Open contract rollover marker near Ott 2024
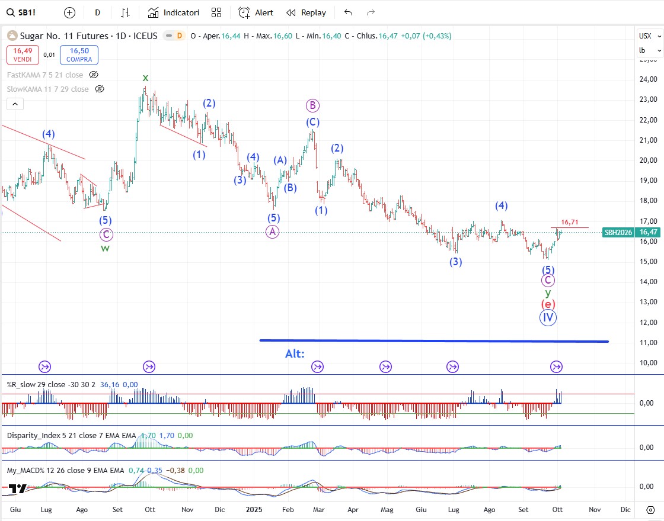The width and height of the screenshot is (664, 521). 149,366
